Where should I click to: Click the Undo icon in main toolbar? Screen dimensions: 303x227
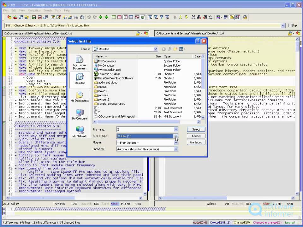(x=89, y=17)
